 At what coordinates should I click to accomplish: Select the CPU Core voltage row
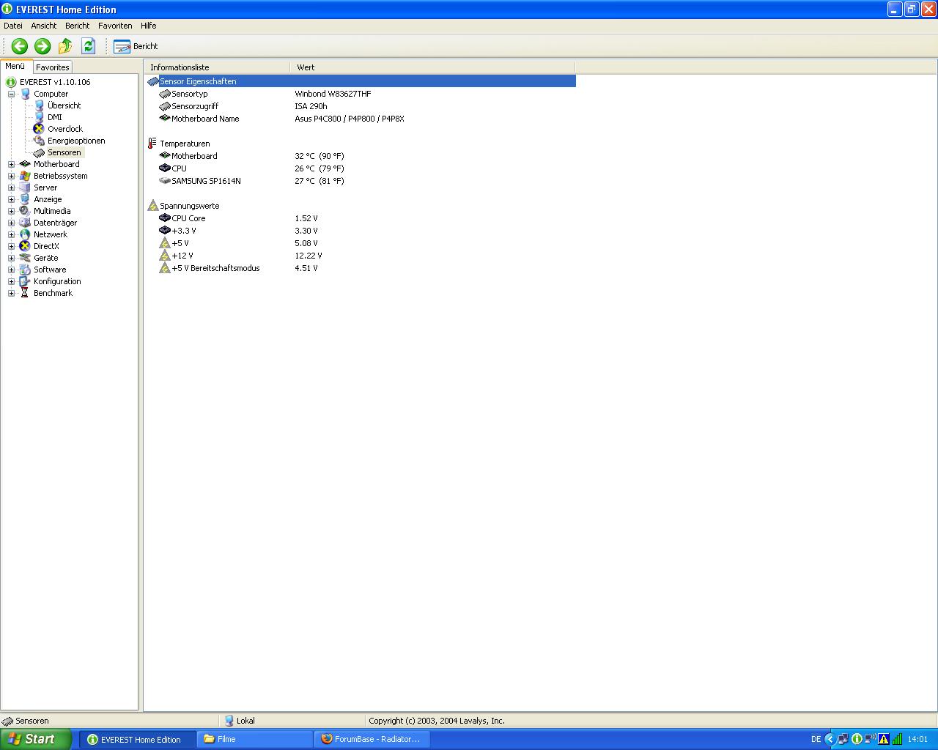pyautogui.click(x=361, y=218)
